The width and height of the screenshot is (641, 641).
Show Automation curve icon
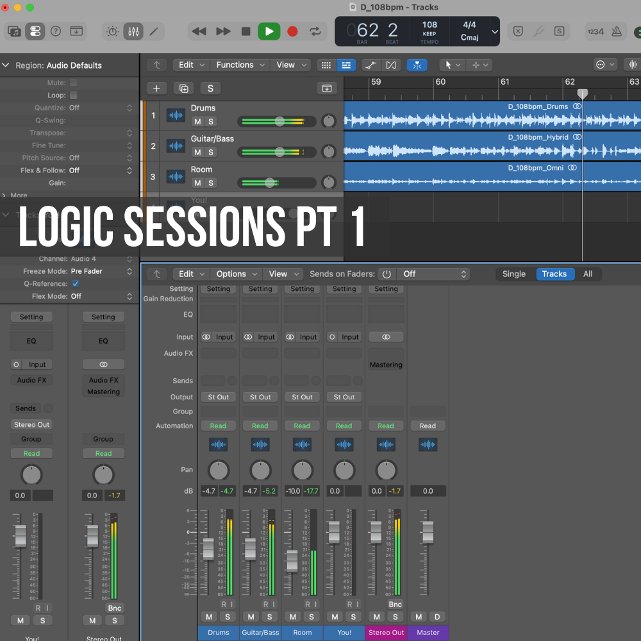coord(370,65)
